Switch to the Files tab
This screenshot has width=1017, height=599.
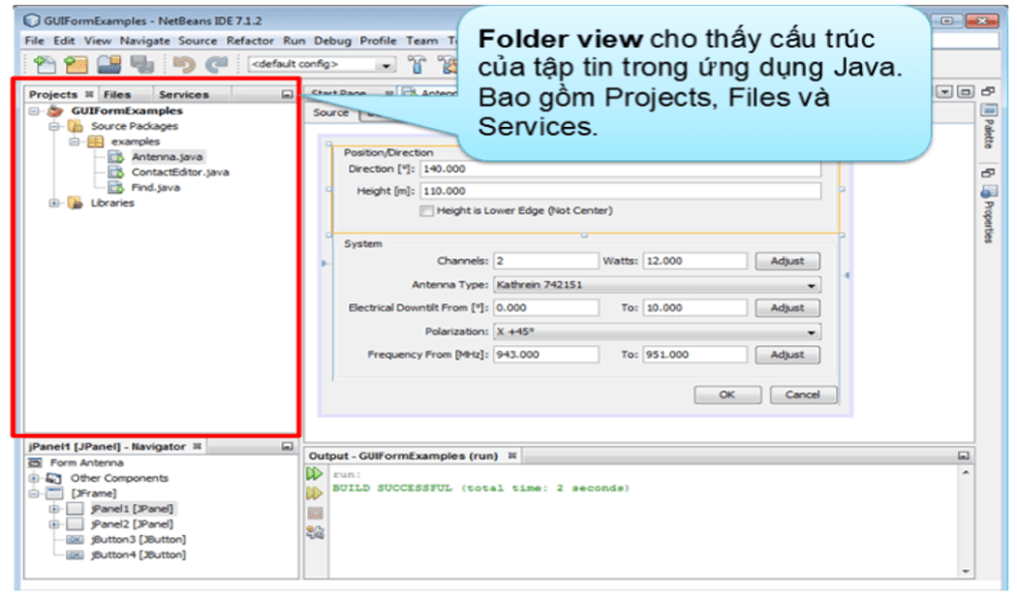119,94
